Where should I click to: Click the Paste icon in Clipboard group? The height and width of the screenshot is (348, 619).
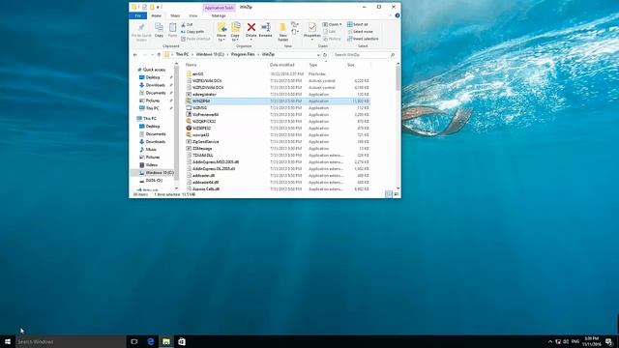[172, 27]
